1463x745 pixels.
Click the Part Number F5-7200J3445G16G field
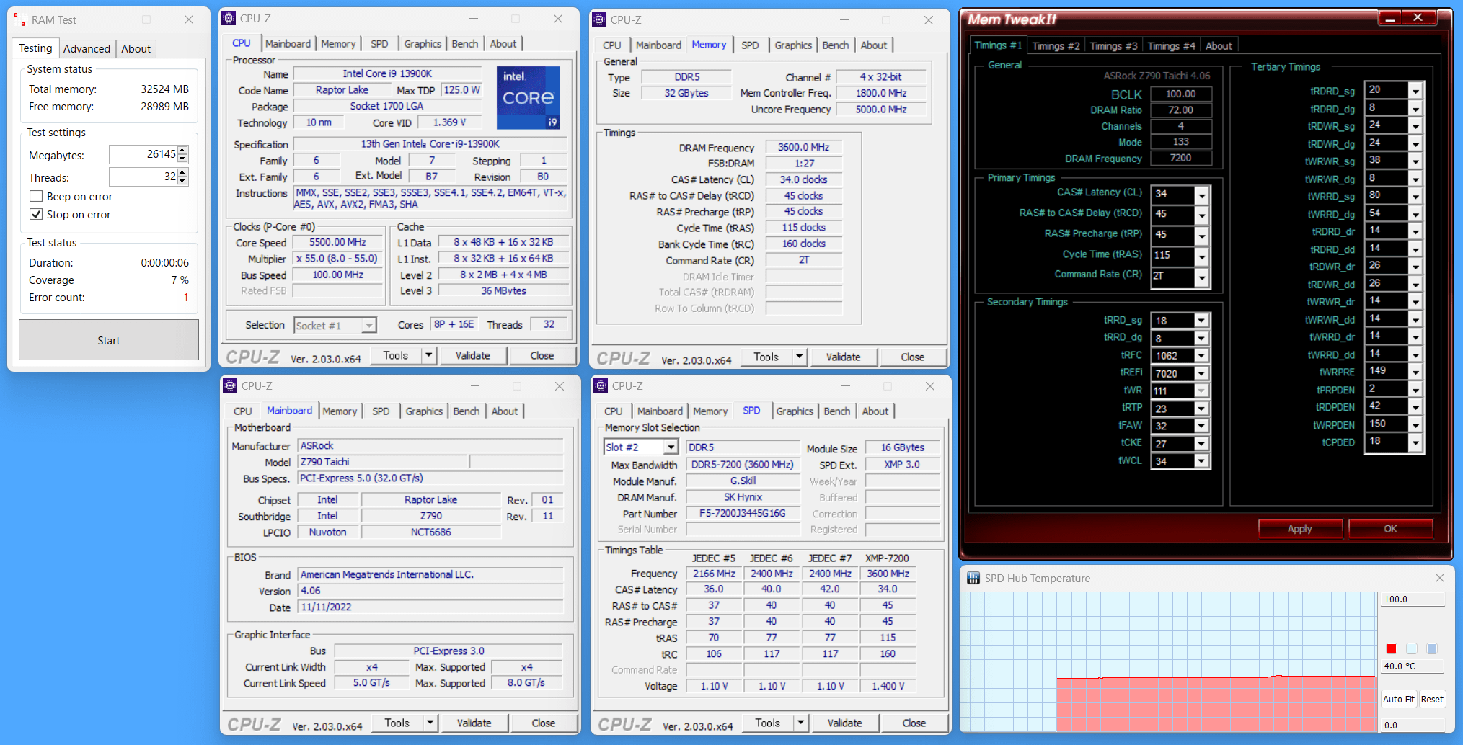tap(743, 514)
